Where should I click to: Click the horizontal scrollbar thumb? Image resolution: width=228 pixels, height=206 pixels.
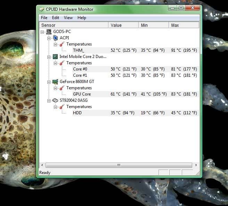(119, 165)
